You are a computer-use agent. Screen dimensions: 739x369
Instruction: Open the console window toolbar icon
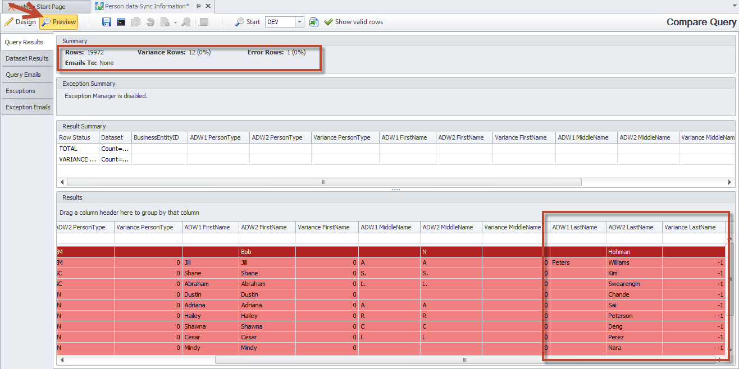coord(121,22)
